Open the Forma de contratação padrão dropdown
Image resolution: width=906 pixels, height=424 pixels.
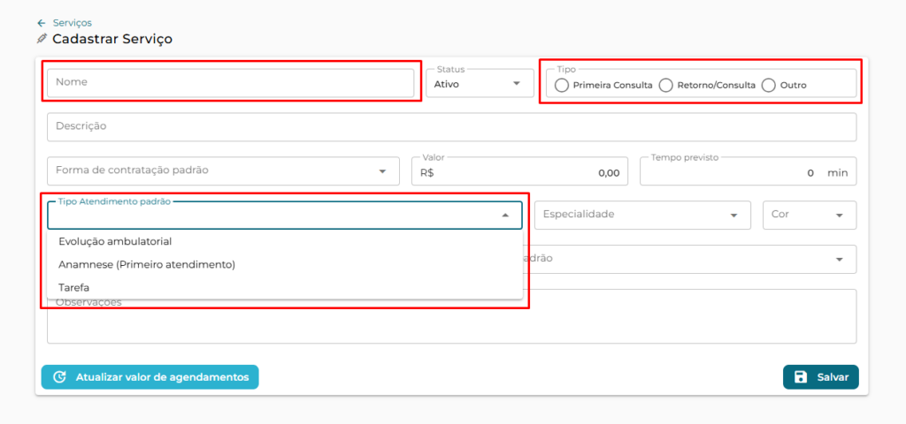pyautogui.click(x=223, y=170)
